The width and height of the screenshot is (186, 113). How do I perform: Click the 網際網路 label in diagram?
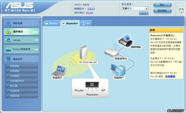[x=136, y=47]
